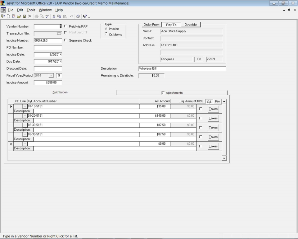Expand PO Line dropdown for second 02-30-5151
The image size is (298, 239).
click(25, 134)
